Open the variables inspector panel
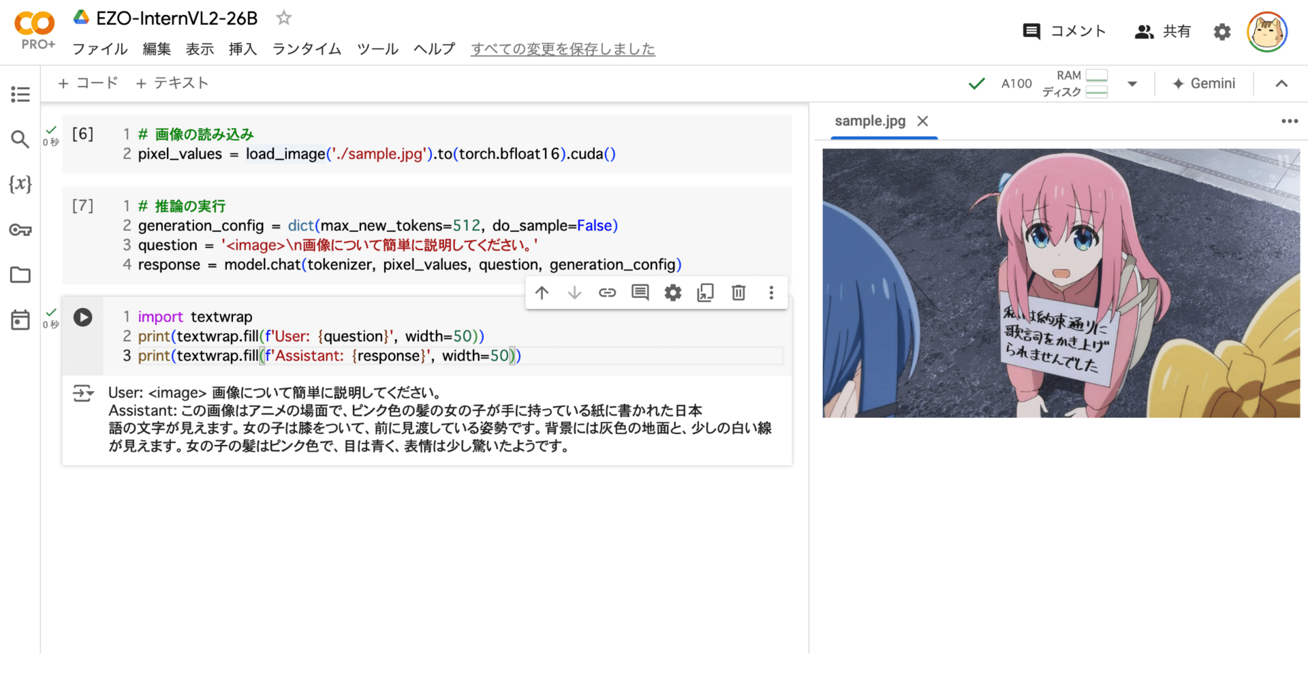This screenshot has height=684, width=1308. pos(20,184)
